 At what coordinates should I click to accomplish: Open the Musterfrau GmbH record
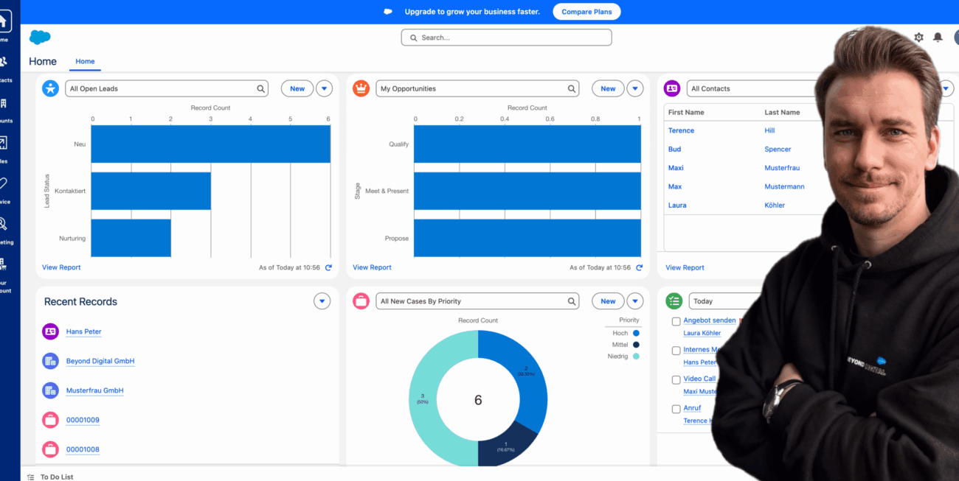tap(94, 390)
